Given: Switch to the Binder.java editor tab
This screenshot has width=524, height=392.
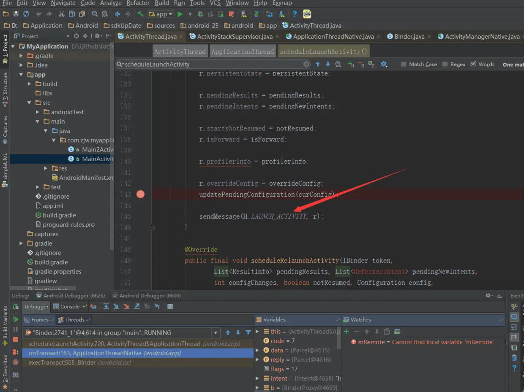Looking at the screenshot, I should (409, 37).
